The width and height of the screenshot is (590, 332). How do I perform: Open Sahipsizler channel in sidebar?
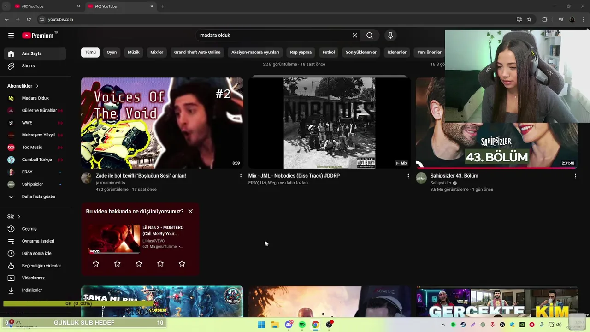click(x=35, y=184)
